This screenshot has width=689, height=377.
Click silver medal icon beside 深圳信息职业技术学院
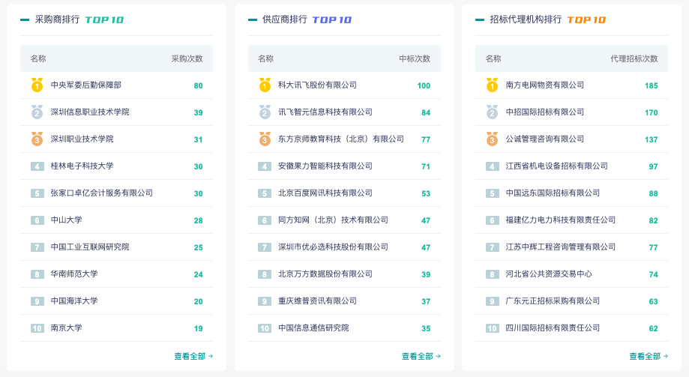click(37, 112)
